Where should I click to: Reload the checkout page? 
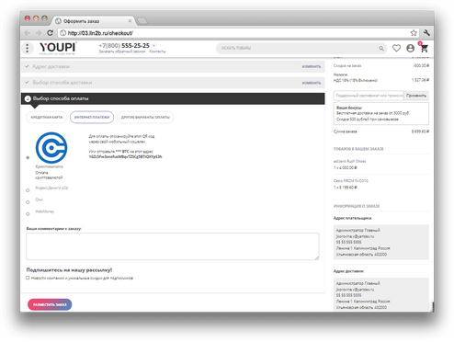50,33
